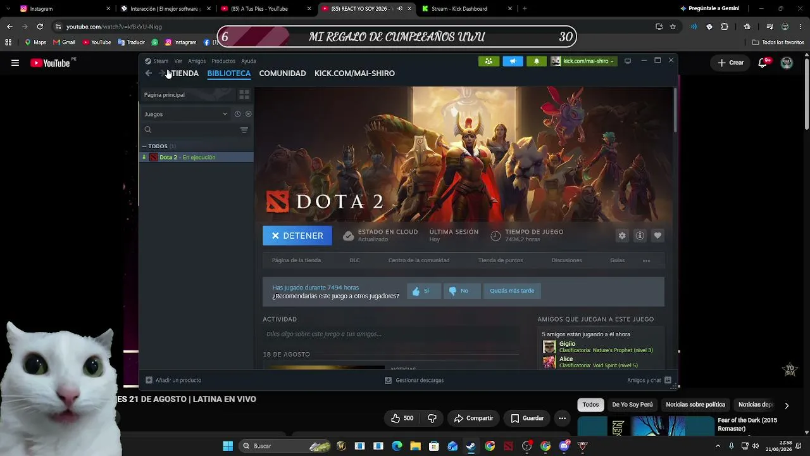
Task: Open File Explorer from the taskbar
Action: pyautogui.click(x=415, y=446)
